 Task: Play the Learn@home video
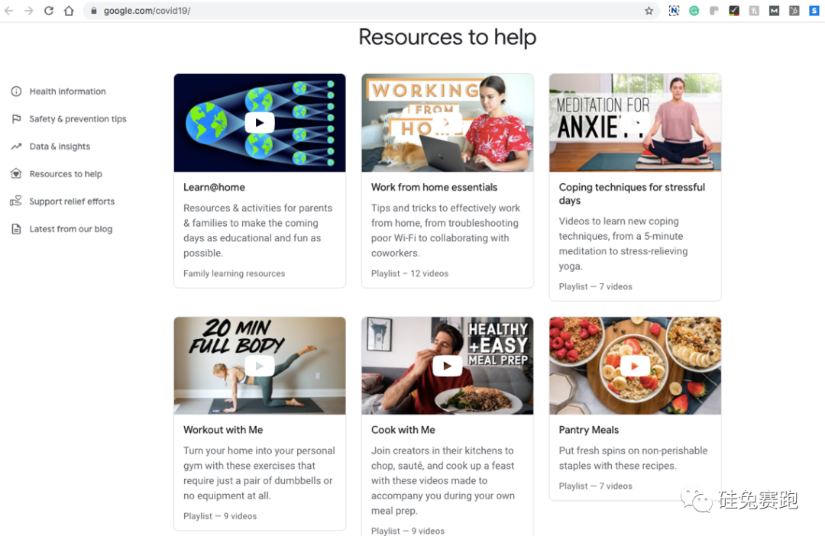[x=260, y=123]
